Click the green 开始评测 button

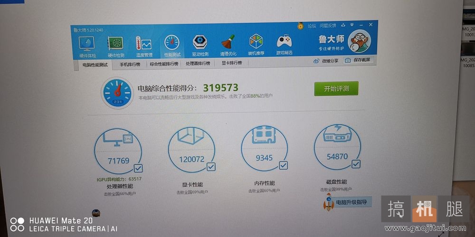click(x=336, y=89)
